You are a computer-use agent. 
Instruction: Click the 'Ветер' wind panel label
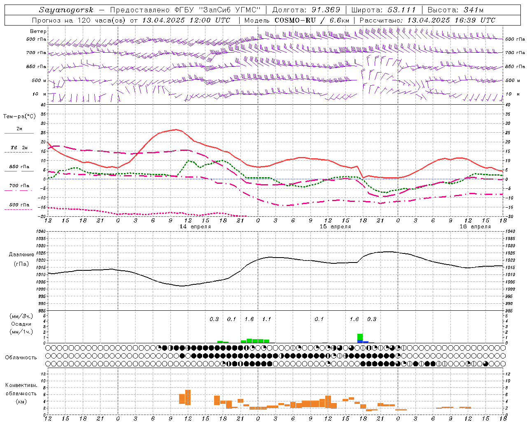click(38, 31)
